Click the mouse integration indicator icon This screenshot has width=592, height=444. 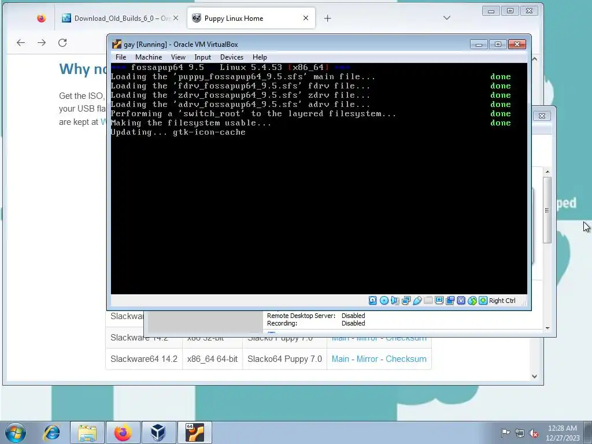(472, 301)
